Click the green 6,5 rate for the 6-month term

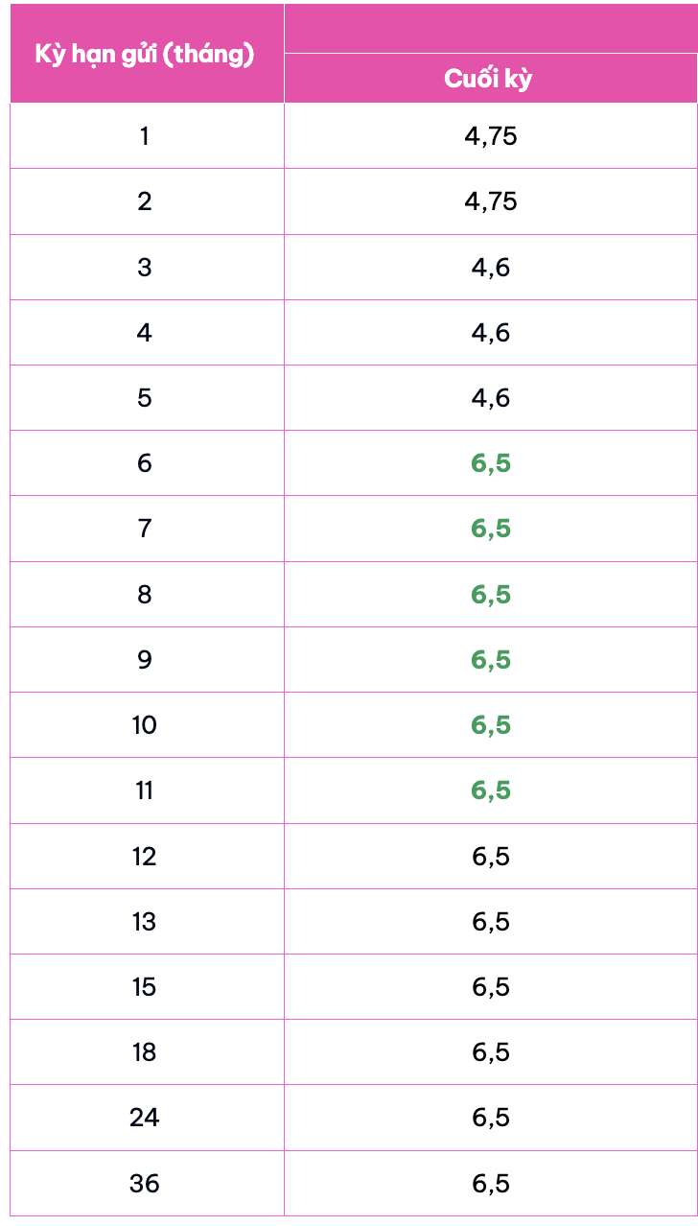click(x=490, y=463)
